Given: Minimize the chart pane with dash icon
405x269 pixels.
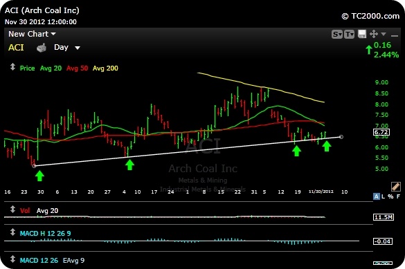Looking at the screenshot, I should (x=395, y=35).
